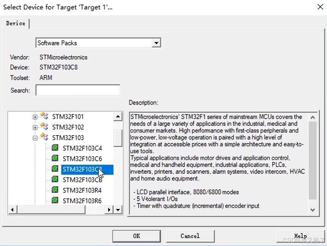Image resolution: width=327 pixels, height=246 pixels.
Task: Select STM32F103R6 in device tree
Action: (x=82, y=201)
